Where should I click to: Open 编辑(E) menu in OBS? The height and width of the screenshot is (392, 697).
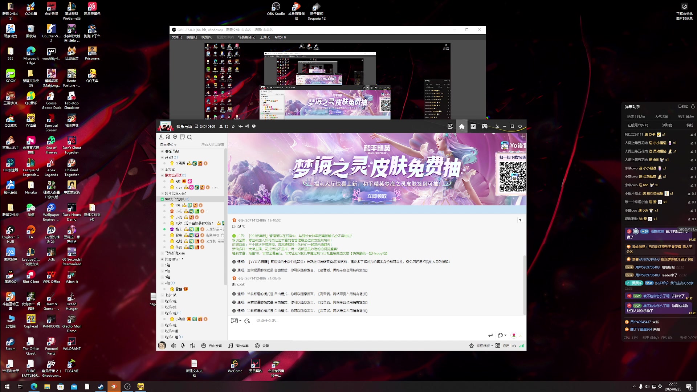pos(192,37)
